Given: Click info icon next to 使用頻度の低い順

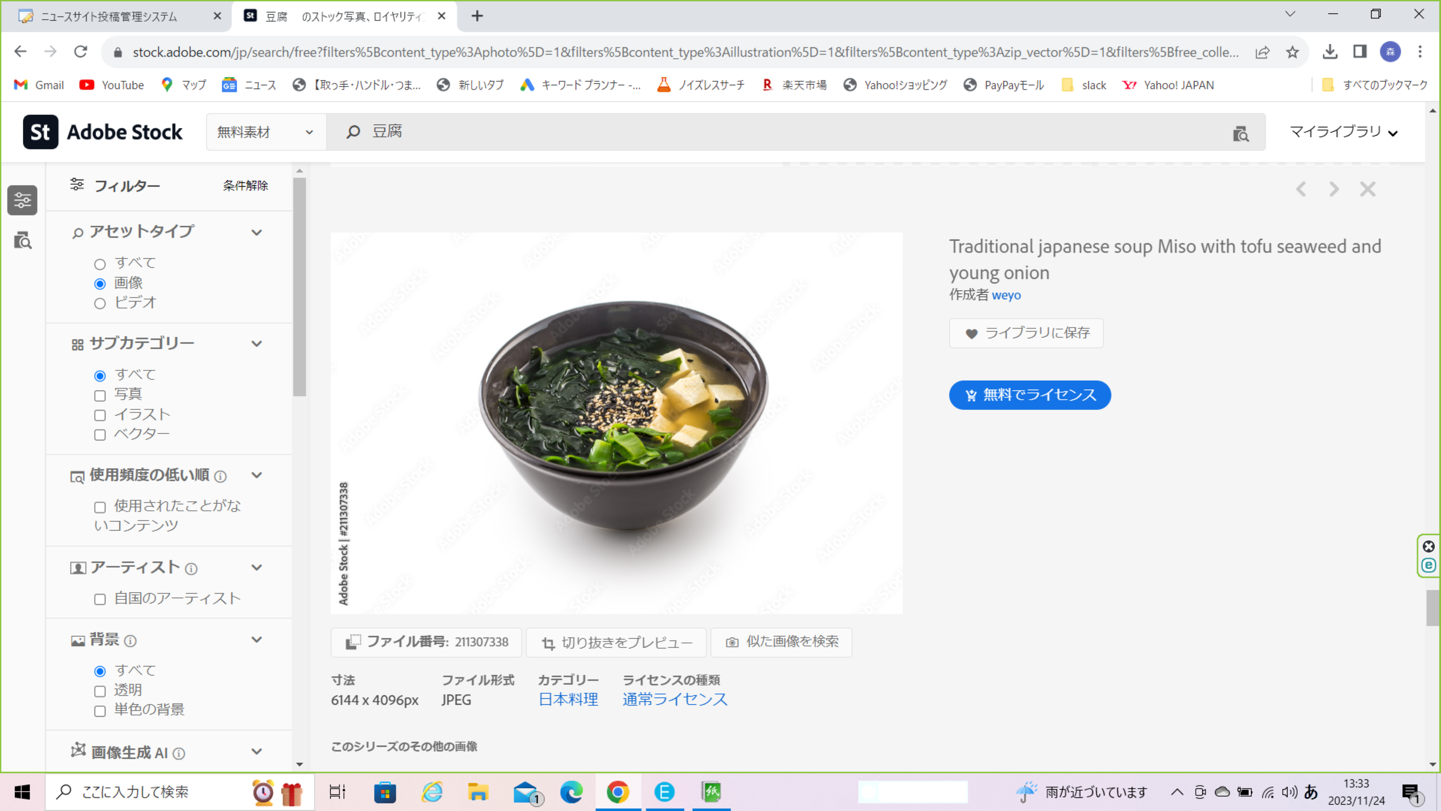Looking at the screenshot, I should [220, 476].
